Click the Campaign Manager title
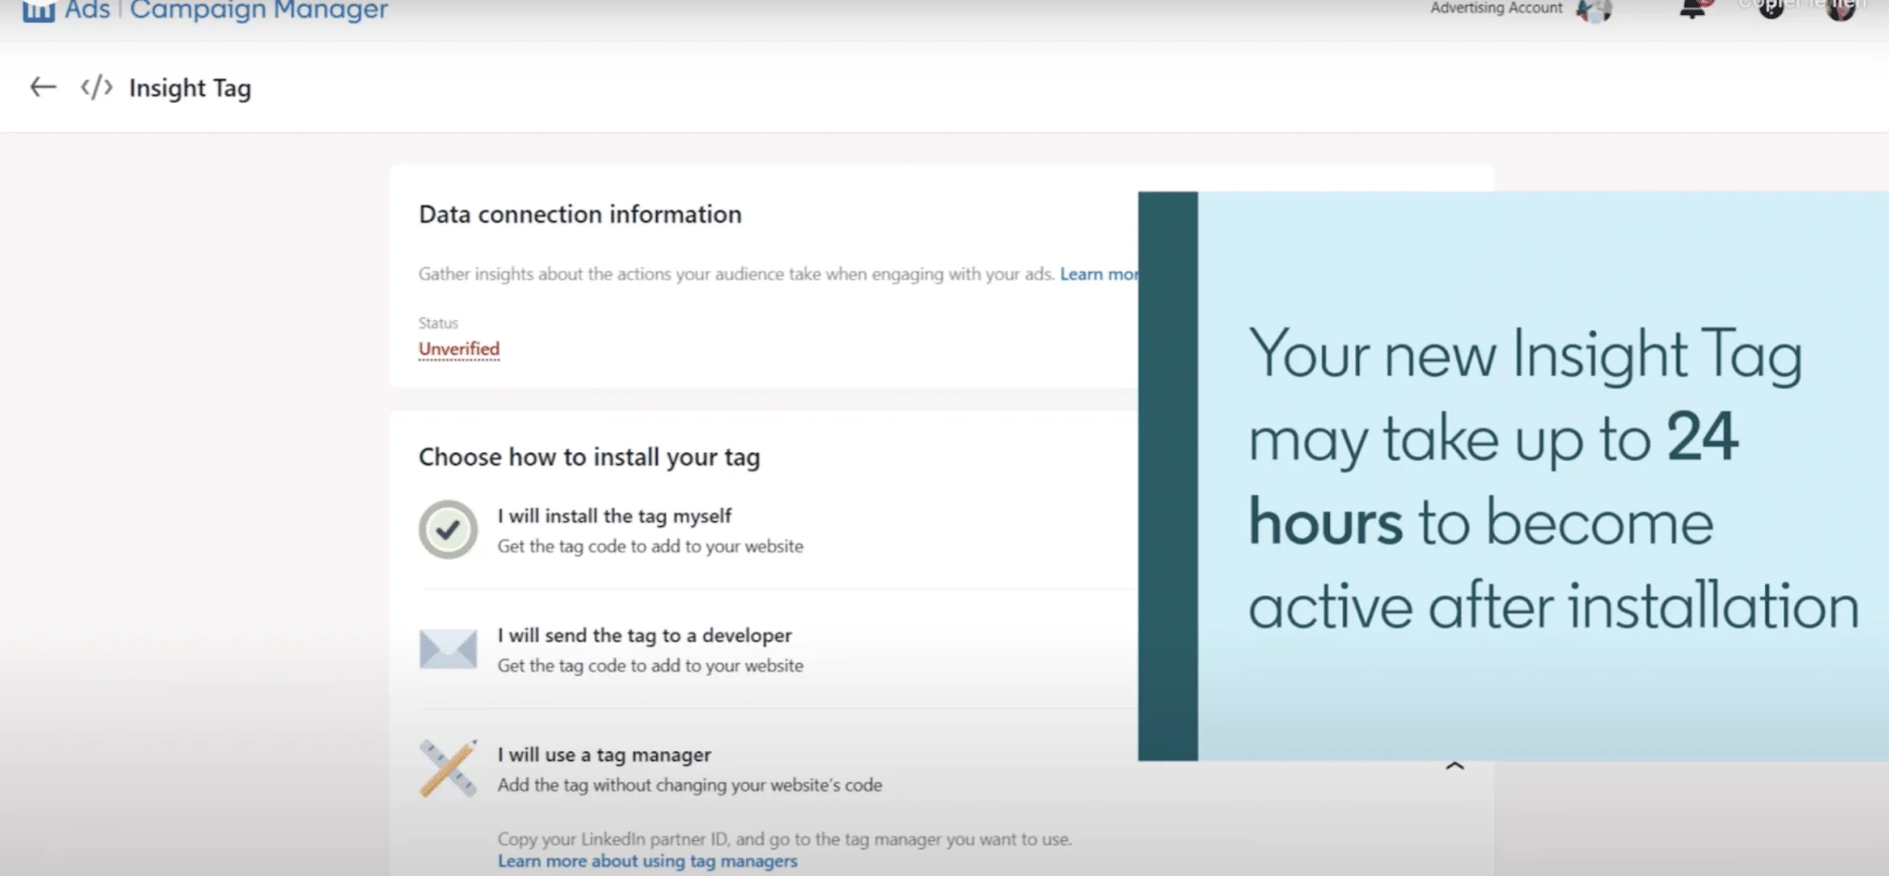The width and height of the screenshot is (1889, 876). [x=259, y=10]
